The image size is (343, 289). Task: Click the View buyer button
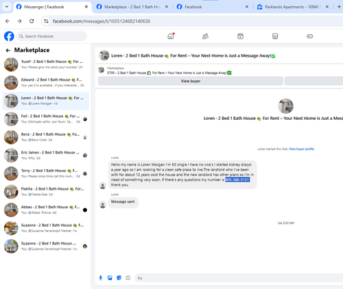click(x=191, y=81)
